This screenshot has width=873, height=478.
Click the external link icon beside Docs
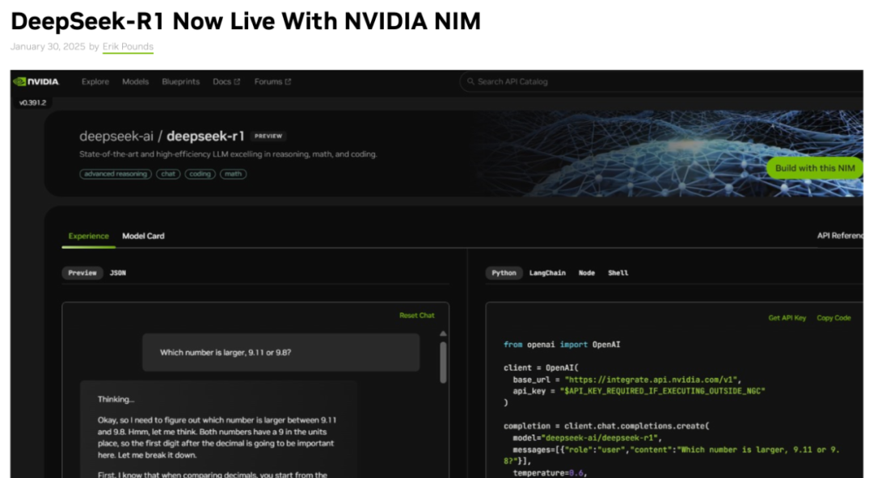point(237,82)
